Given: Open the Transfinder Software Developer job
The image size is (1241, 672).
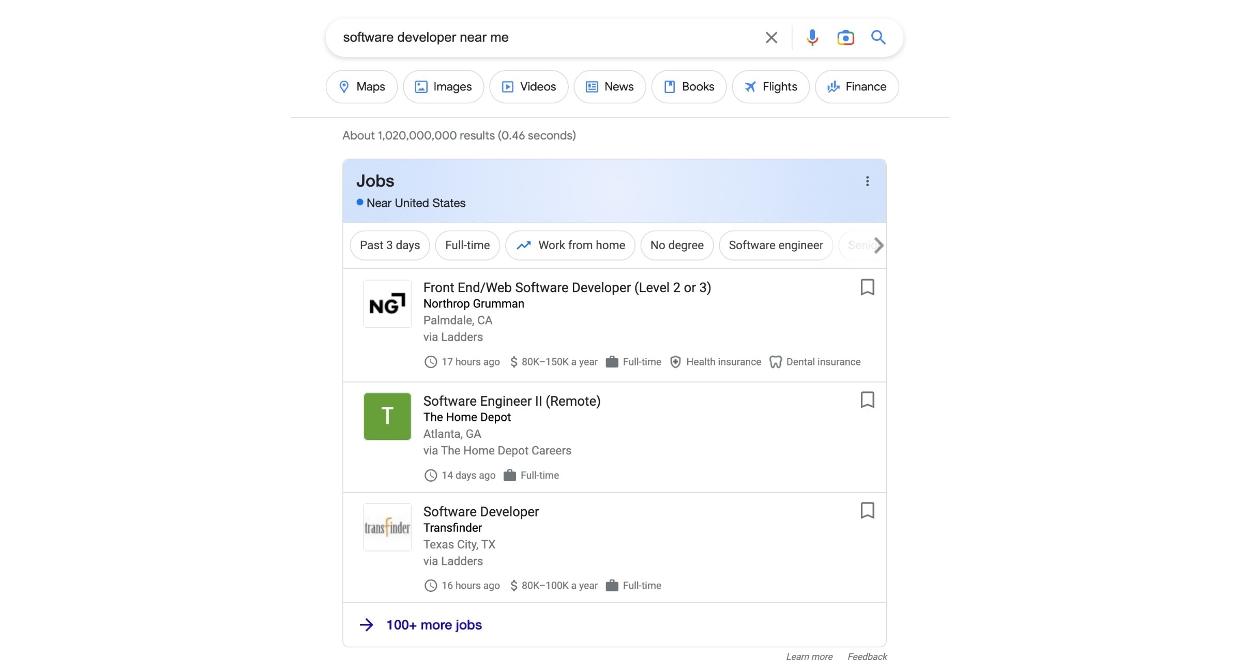Looking at the screenshot, I should (481, 512).
